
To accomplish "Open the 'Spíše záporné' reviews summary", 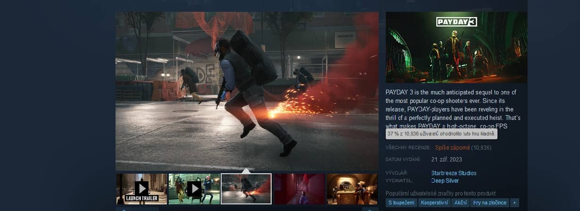I will (453, 148).
